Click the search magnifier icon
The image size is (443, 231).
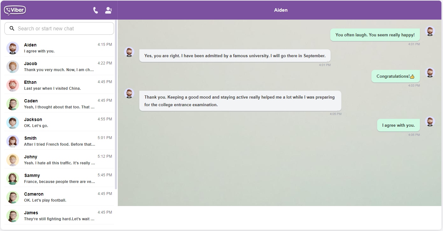[12, 28]
